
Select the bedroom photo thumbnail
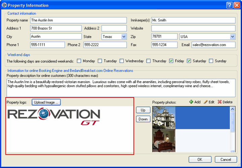tap(164, 140)
